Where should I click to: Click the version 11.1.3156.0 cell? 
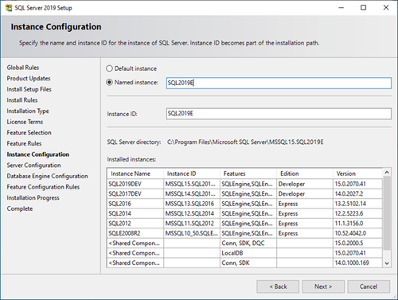point(357,224)
